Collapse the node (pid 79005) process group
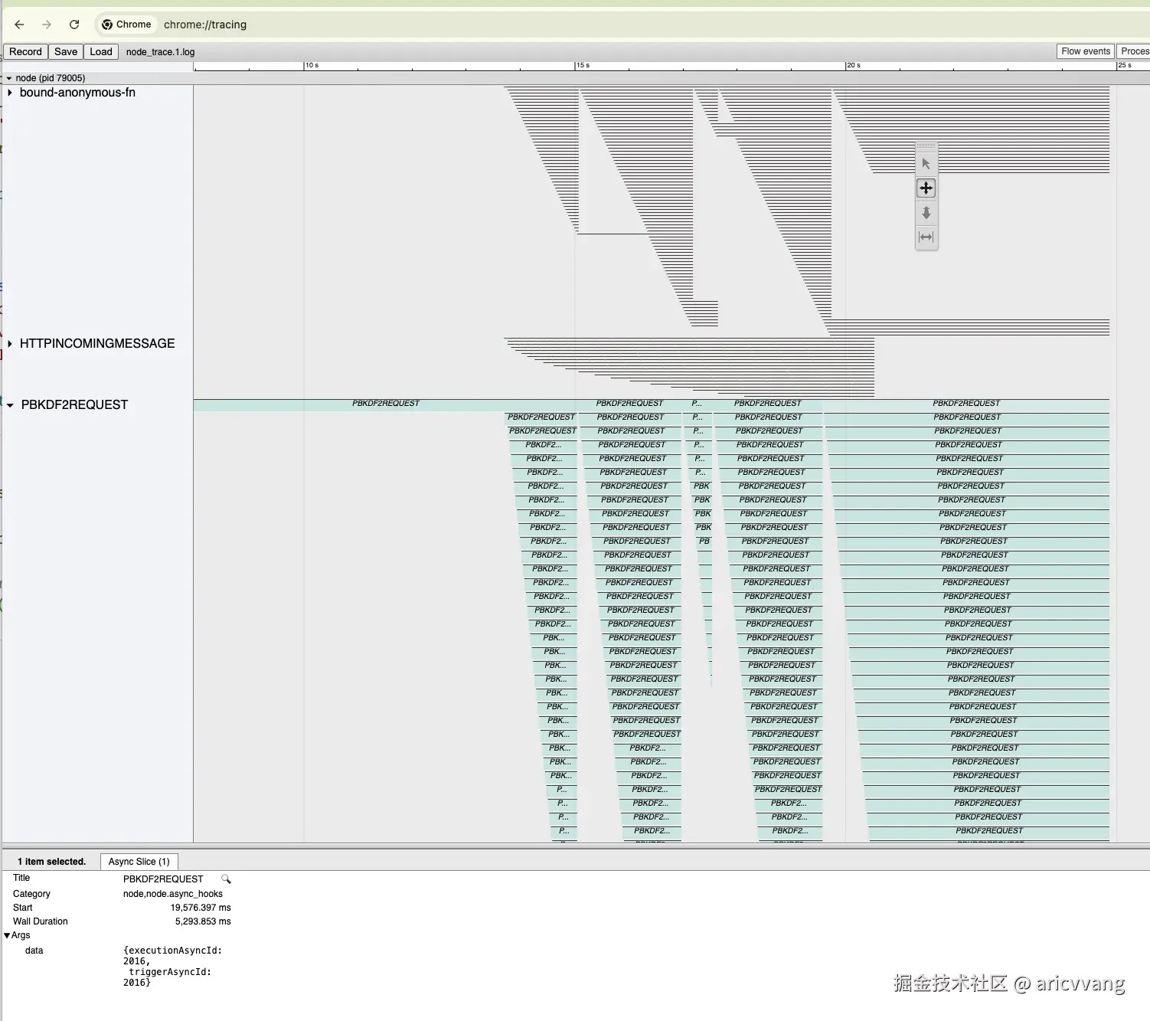This screenshot has height=1021, width=1150. [x=8, y=77]
